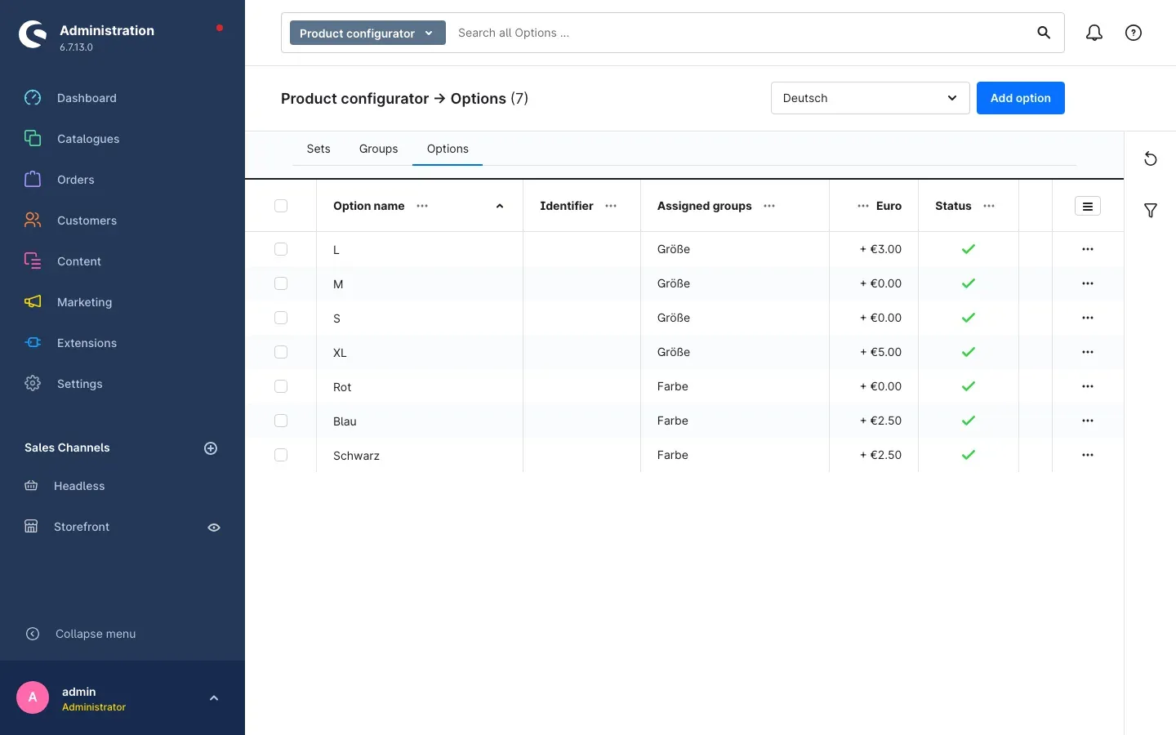Image resolution: width=1176 pixels, height=735 pixels.
Task: Click the Settings gear icon
Action: click(33, 384)
